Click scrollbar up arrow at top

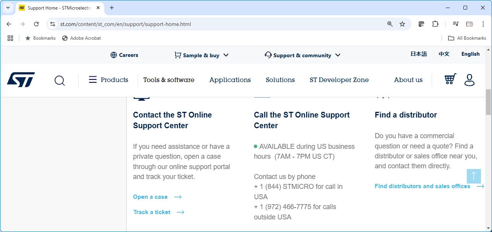pyautogui.click(x=488, y=50)
